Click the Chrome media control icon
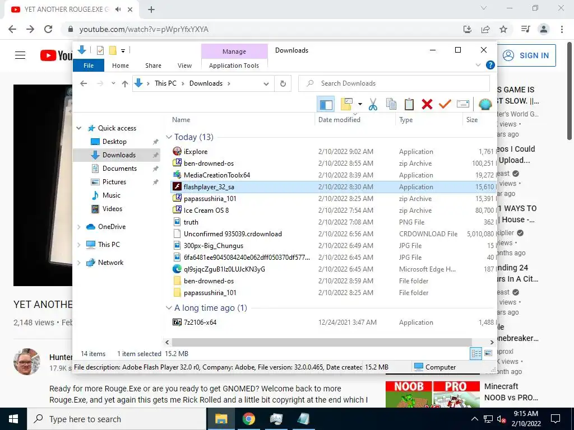Image resolution: width=574 pixels, height=430 pixels. pyautogui.click(x=525, y=29)
